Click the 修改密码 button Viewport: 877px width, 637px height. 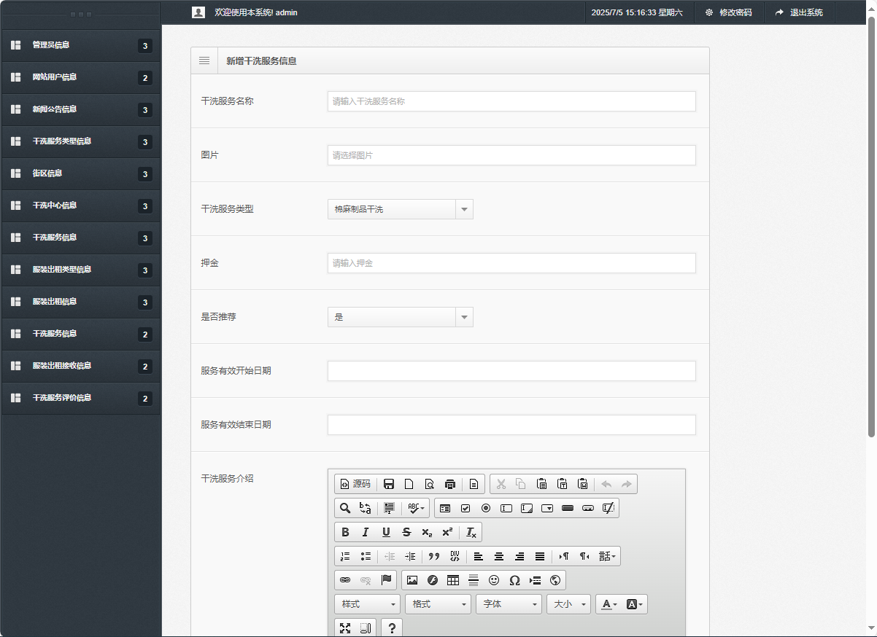[x=728, y=12]
